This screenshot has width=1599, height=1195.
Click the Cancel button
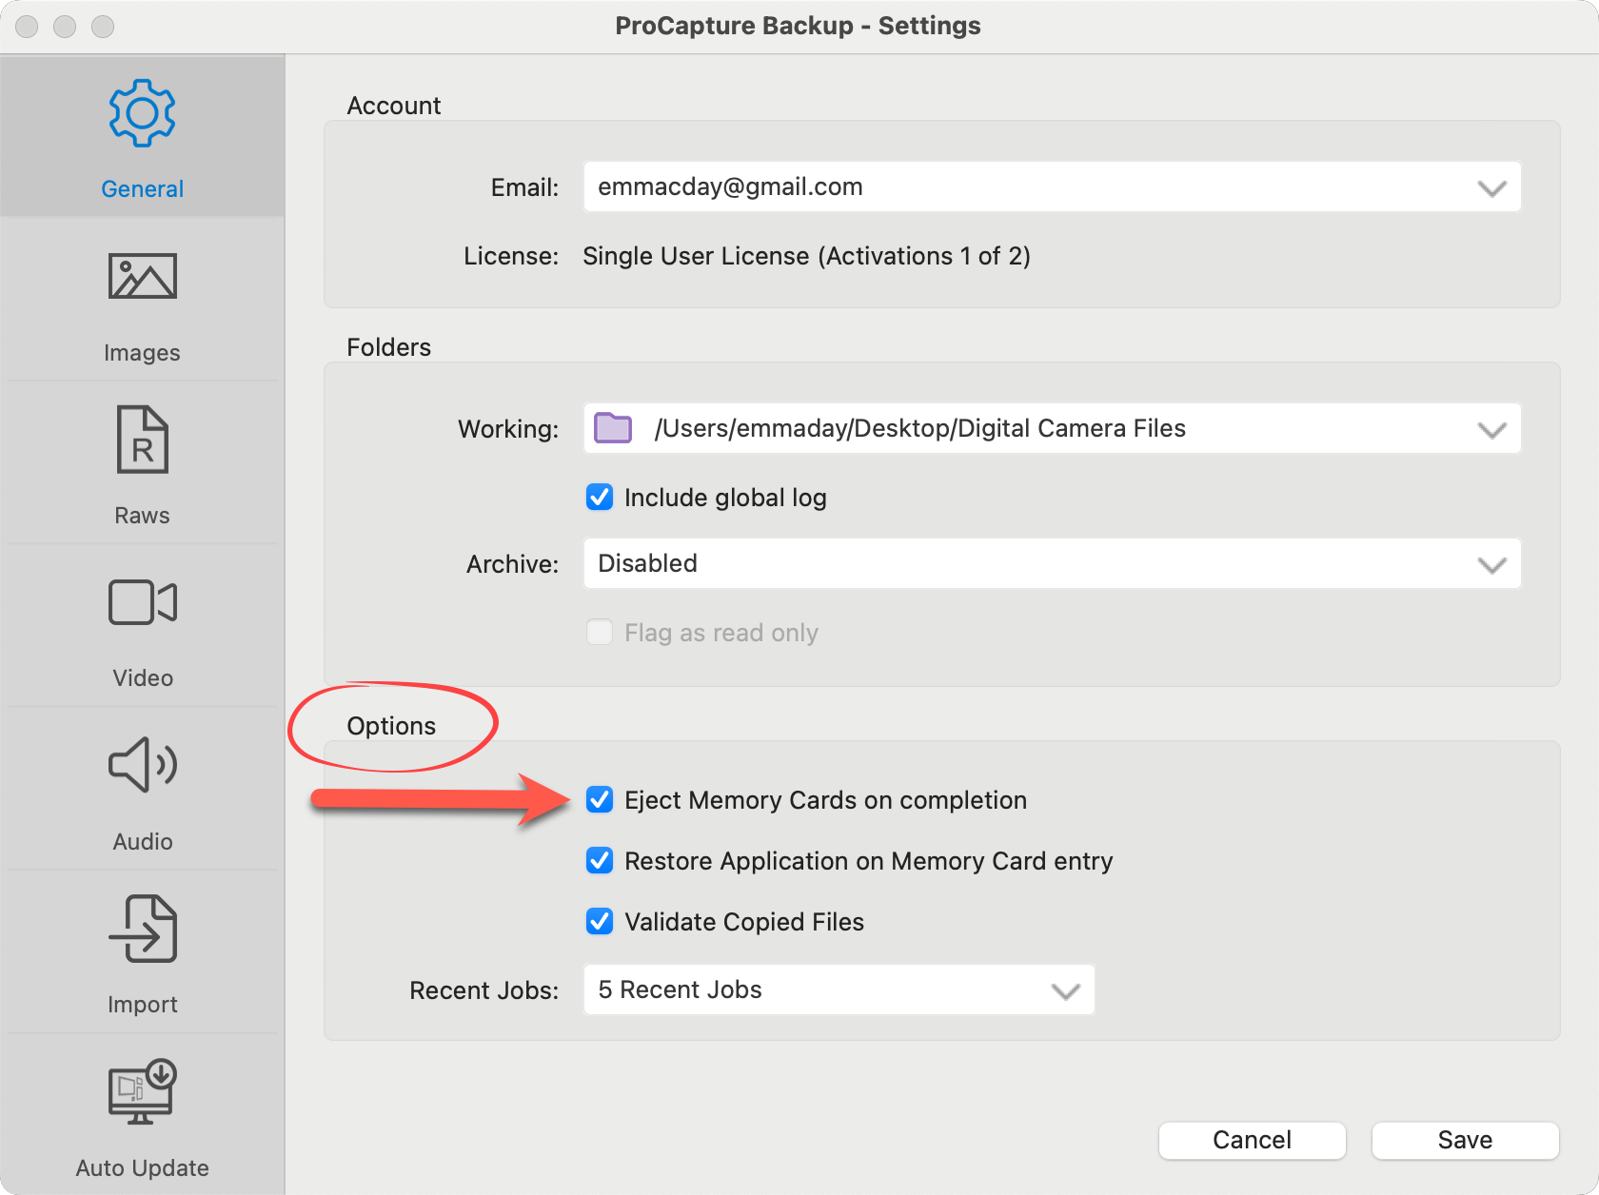pos(1252,1140)
